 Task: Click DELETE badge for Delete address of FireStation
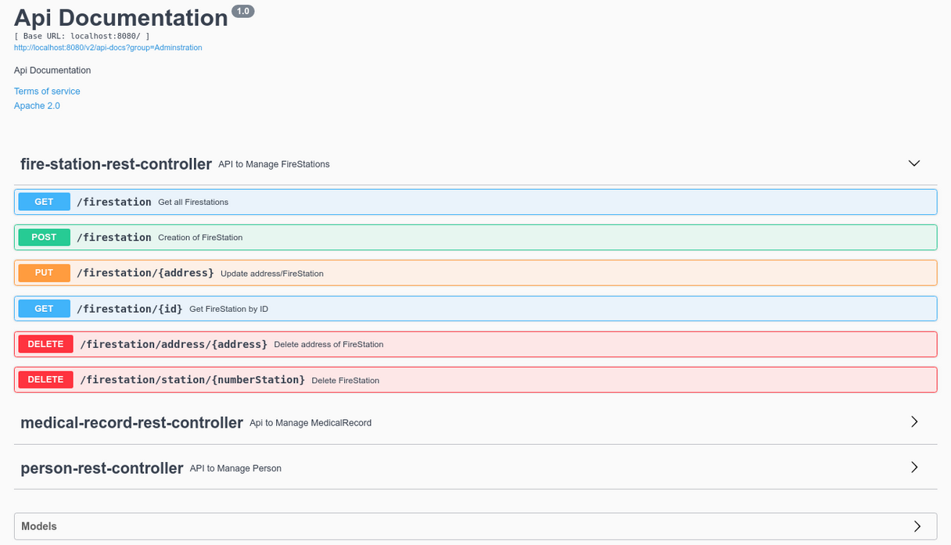coord(46,344)
